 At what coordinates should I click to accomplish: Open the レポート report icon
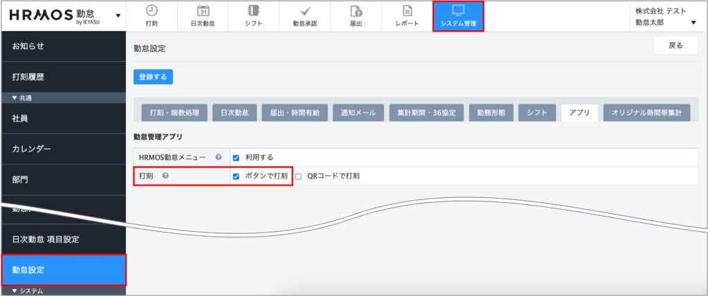tap(407, 11)
